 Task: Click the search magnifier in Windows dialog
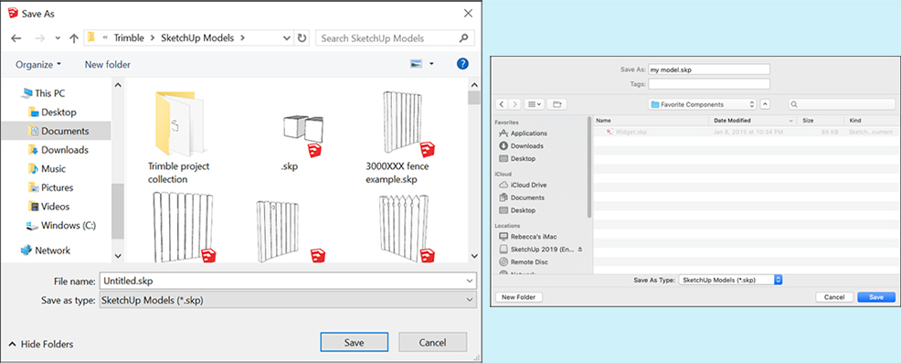tap(463, 38)
